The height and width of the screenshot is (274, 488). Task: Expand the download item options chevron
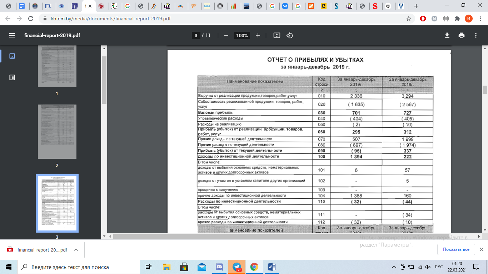[76, 250]
